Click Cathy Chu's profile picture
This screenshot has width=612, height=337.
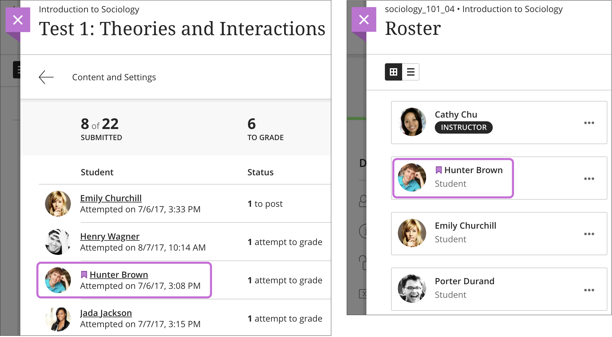coord(412,122)
